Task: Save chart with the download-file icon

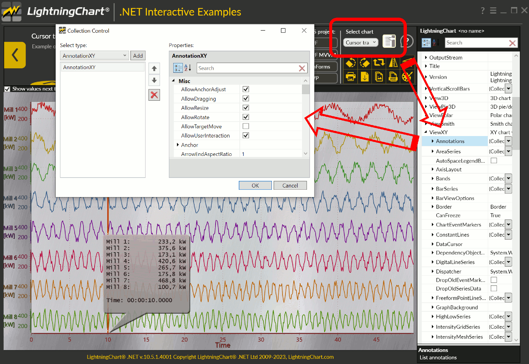Action: click(365, 76)
